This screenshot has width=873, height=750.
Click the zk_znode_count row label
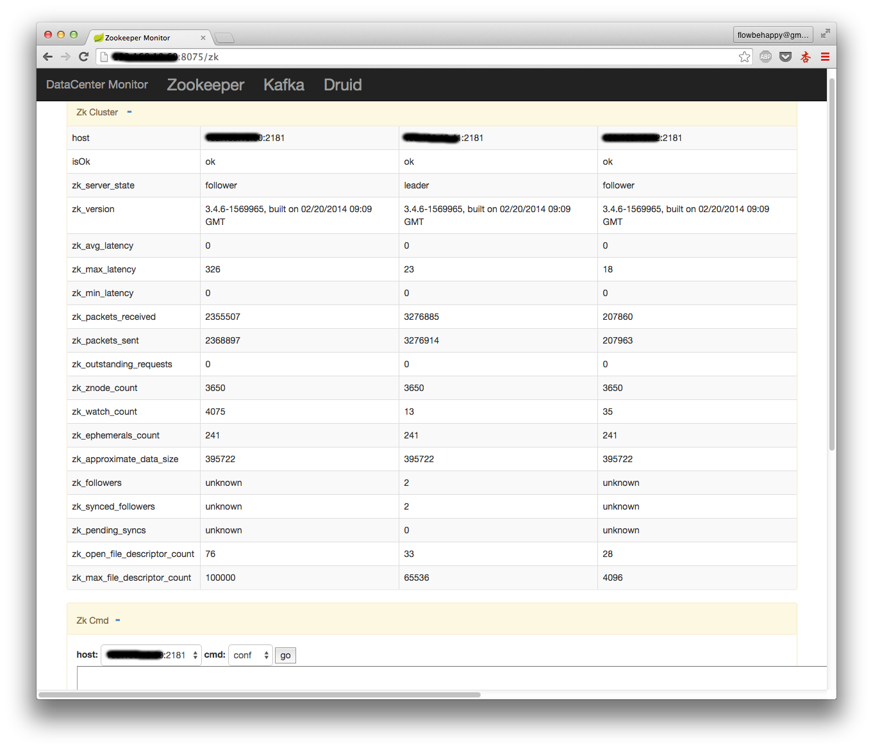click(104, 388)
